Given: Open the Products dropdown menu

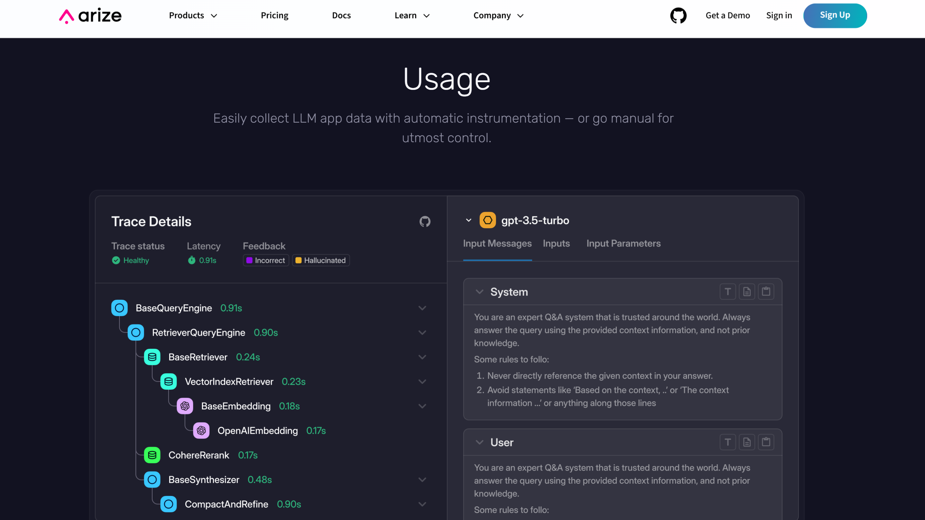Looking at the screenshot, I should (193, 15).
